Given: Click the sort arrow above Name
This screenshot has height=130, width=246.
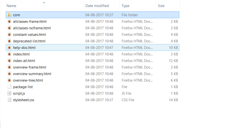Looking at the screenshot, I should 44,3.
